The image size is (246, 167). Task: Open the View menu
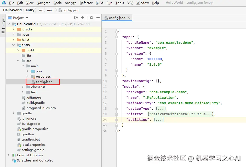coord(30,3)
